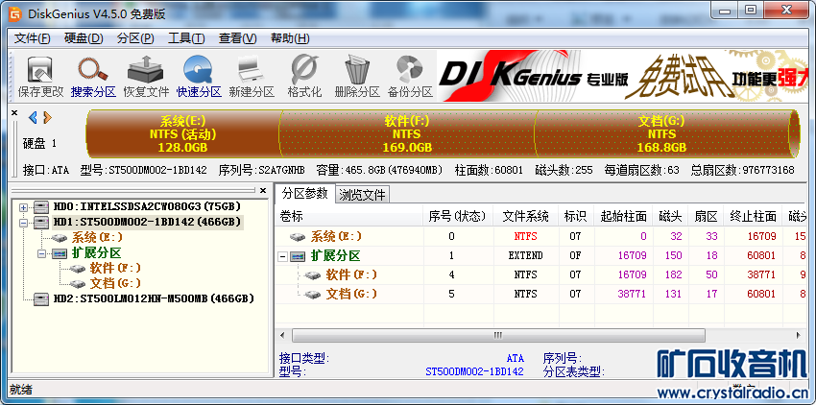Start the 快速分区 quick partition tool
The width and height of the screenshot is (816, 405).
(x=199, y=77)
